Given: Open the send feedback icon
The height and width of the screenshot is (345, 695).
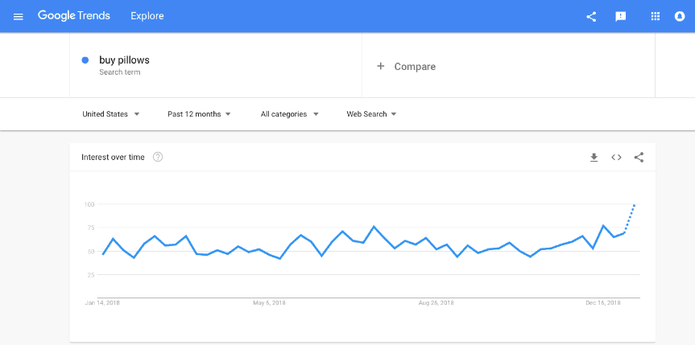Looking at the screenshot, I should (621, 17).
